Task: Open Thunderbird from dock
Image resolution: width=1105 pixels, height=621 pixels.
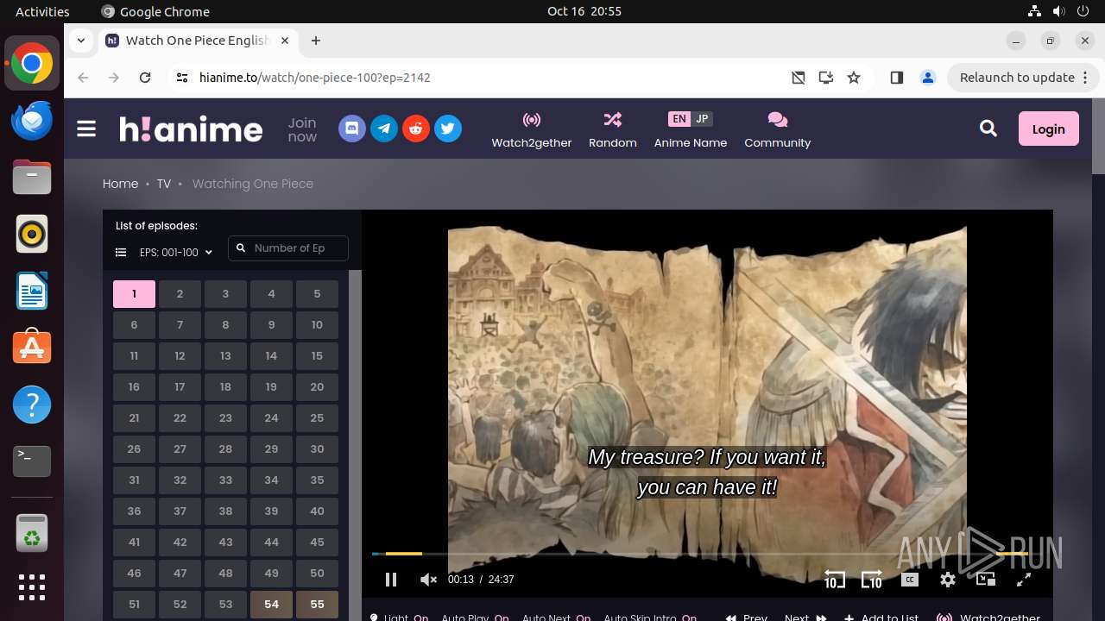Action: (32, 121)
